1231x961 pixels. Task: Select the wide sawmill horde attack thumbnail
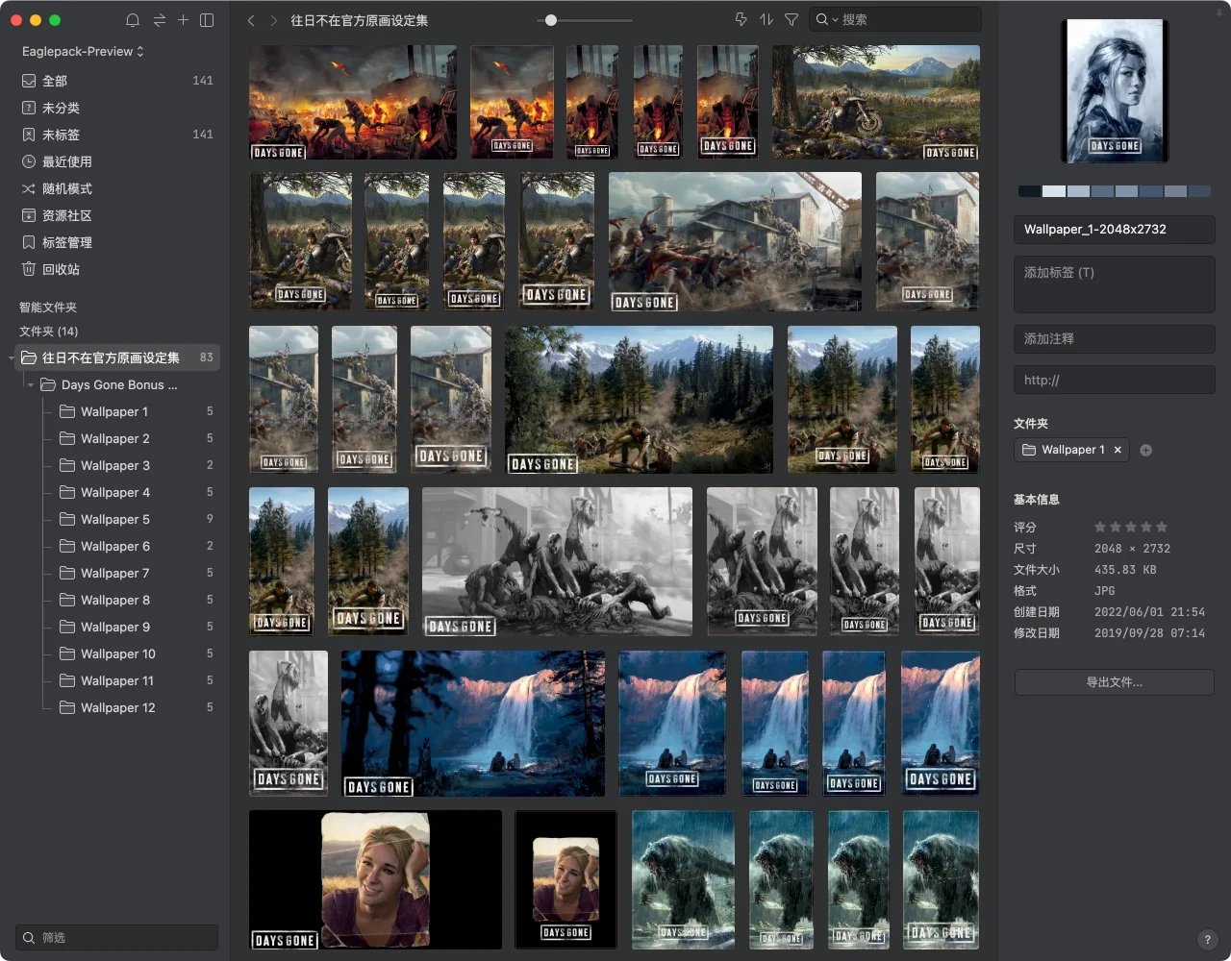735,242
